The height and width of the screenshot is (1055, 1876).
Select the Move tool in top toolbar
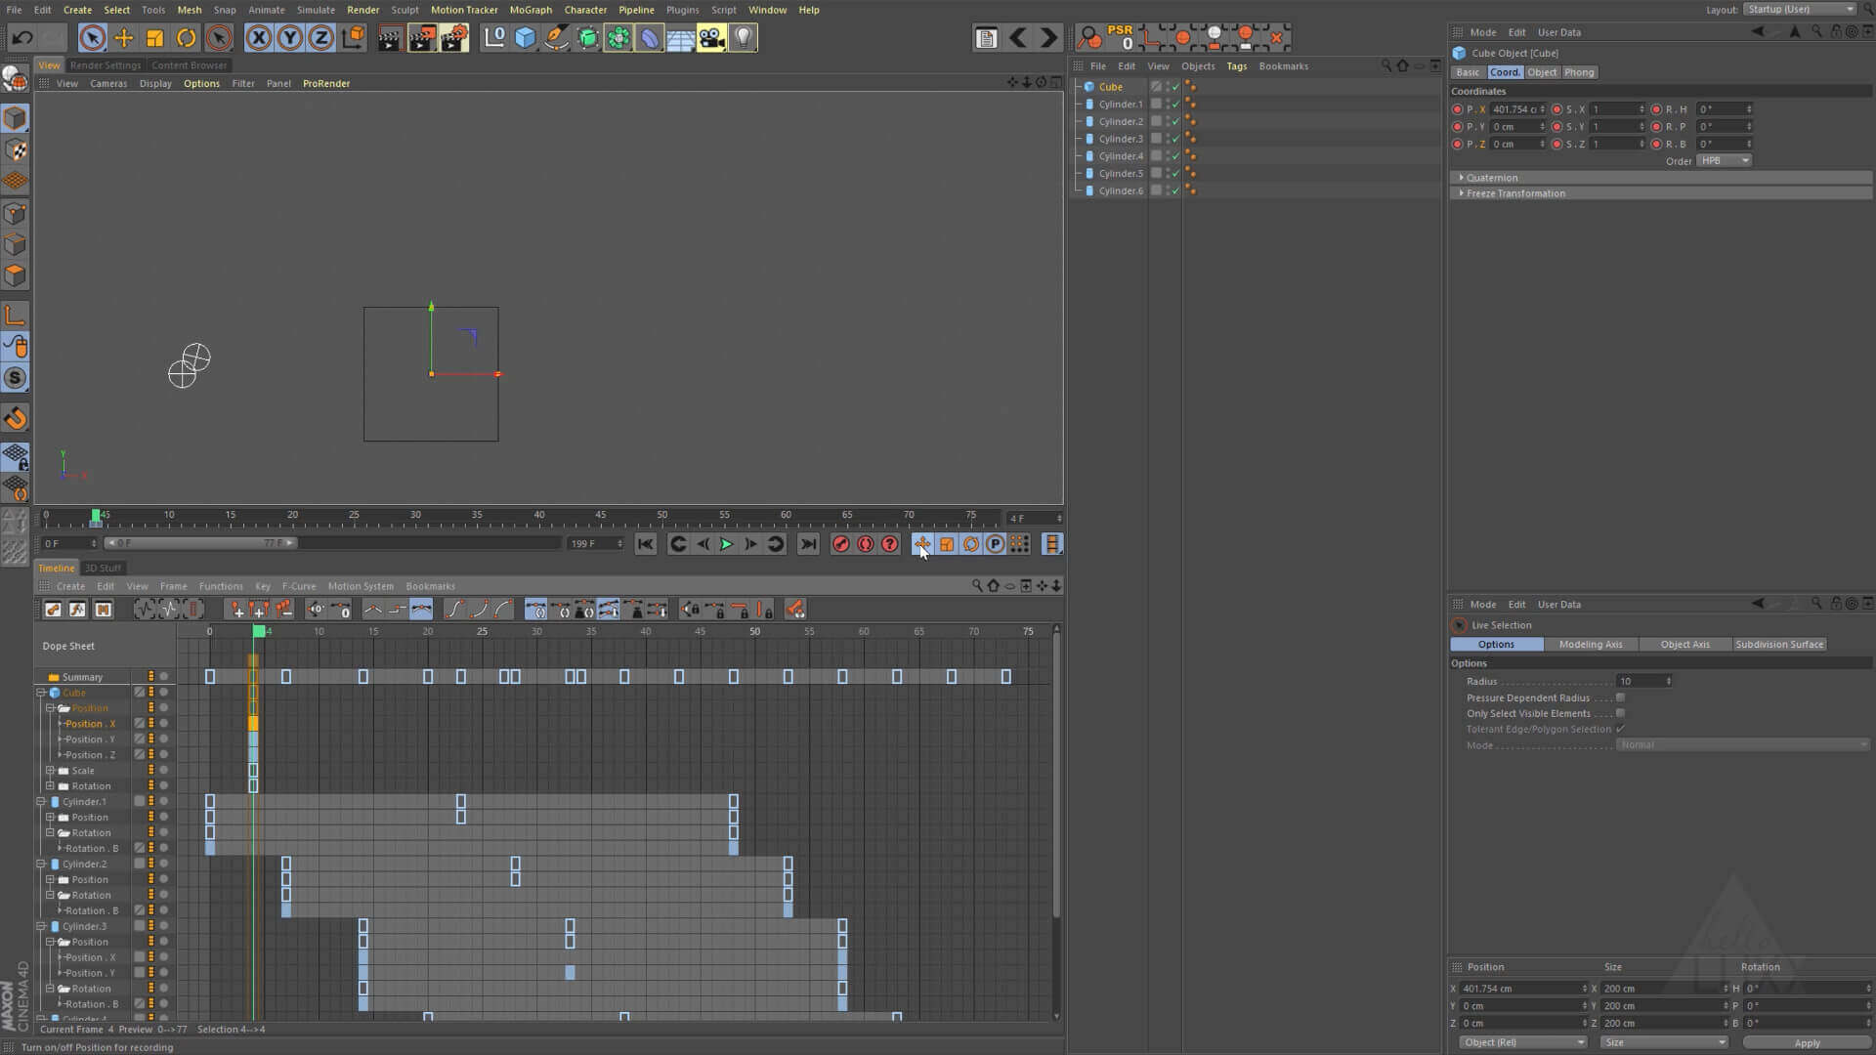tap(124, 38)
